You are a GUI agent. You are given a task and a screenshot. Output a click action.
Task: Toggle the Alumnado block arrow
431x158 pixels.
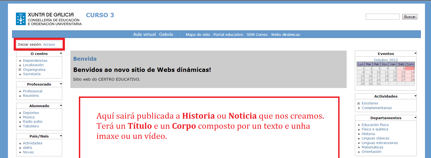(61, 106)
